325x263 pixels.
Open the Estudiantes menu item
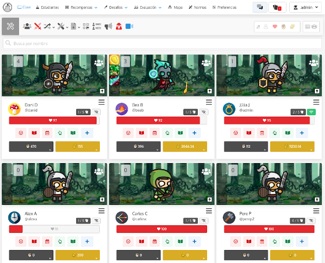(47, 7)
